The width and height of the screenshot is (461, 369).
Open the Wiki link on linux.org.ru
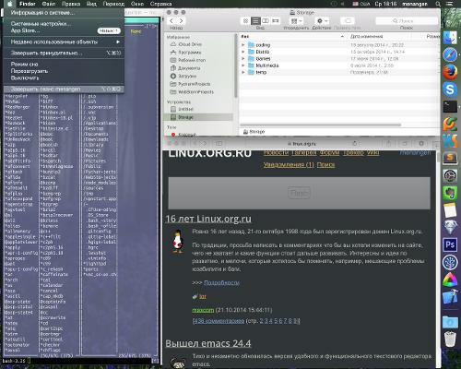pos(373,153)
